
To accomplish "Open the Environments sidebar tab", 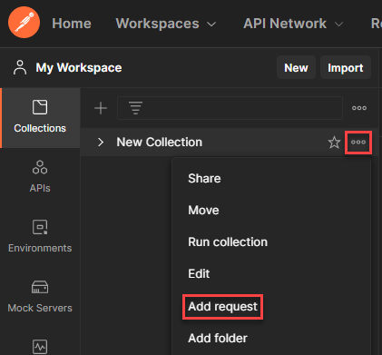I will [x=40, y=237].
